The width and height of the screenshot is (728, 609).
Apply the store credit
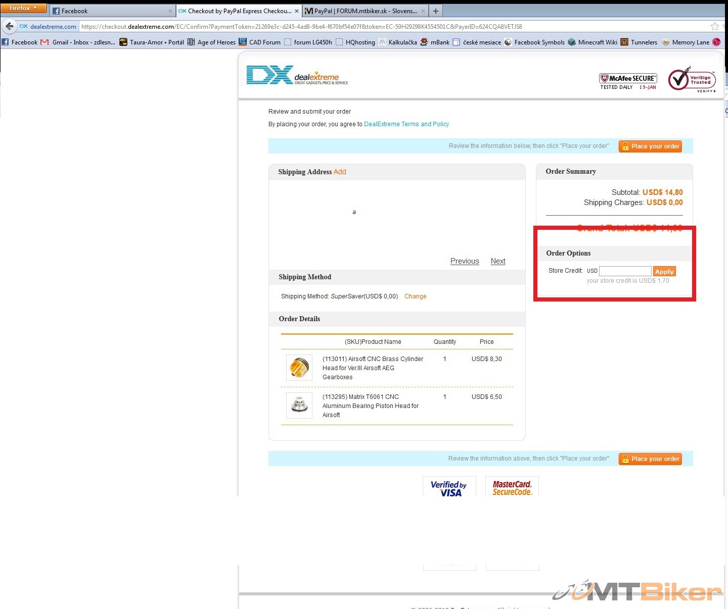664,271
